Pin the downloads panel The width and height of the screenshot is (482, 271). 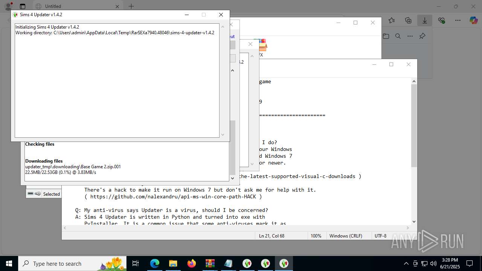[422, 36]
